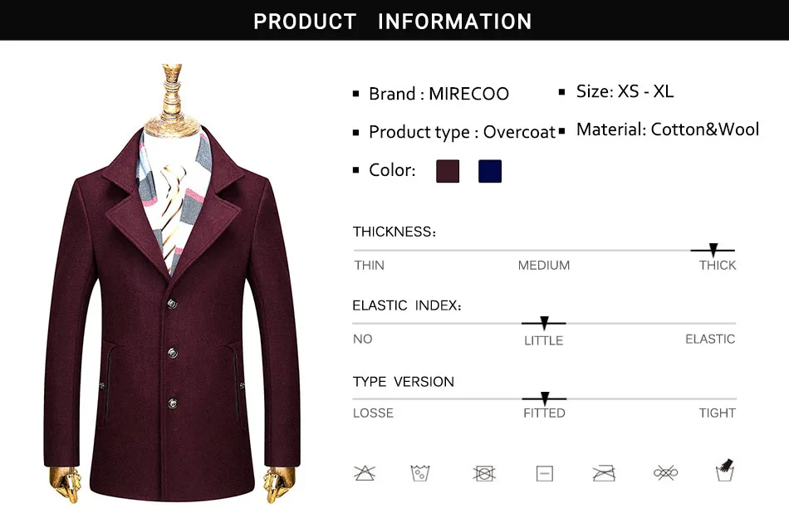Select the navy blue color swatch
Image resolution: width=789 pixels, height=523 pixels.
490,171
